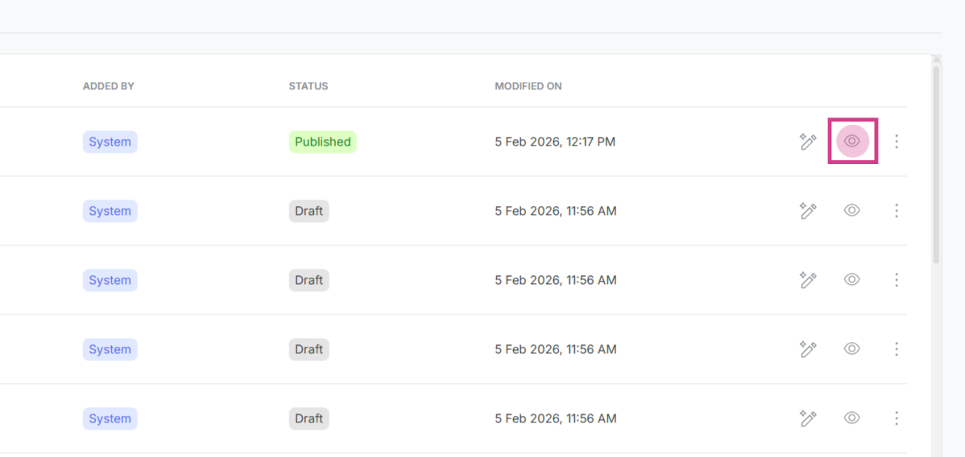Click the magic wand icon in the last Draft row
Screen dimensions: 965x457
[x=808, y=419]
